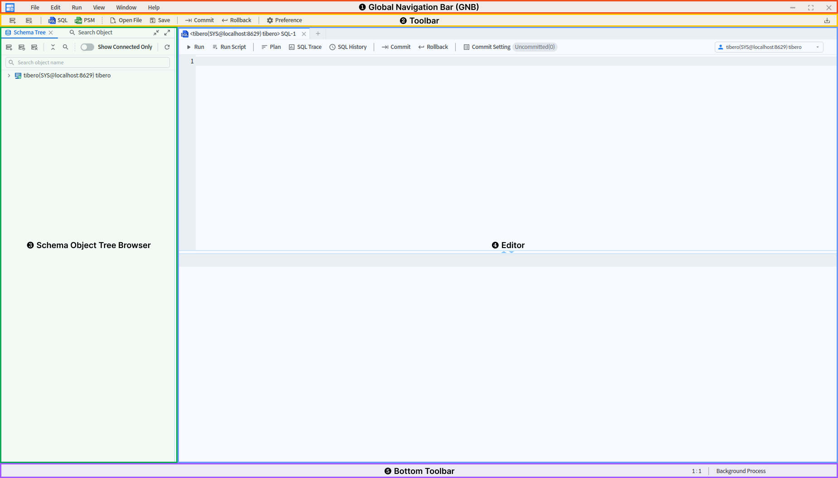The width and height of the screenshot is (838, 478).
Task: Toggle the Show Connected Only switch
Action: 87,47
